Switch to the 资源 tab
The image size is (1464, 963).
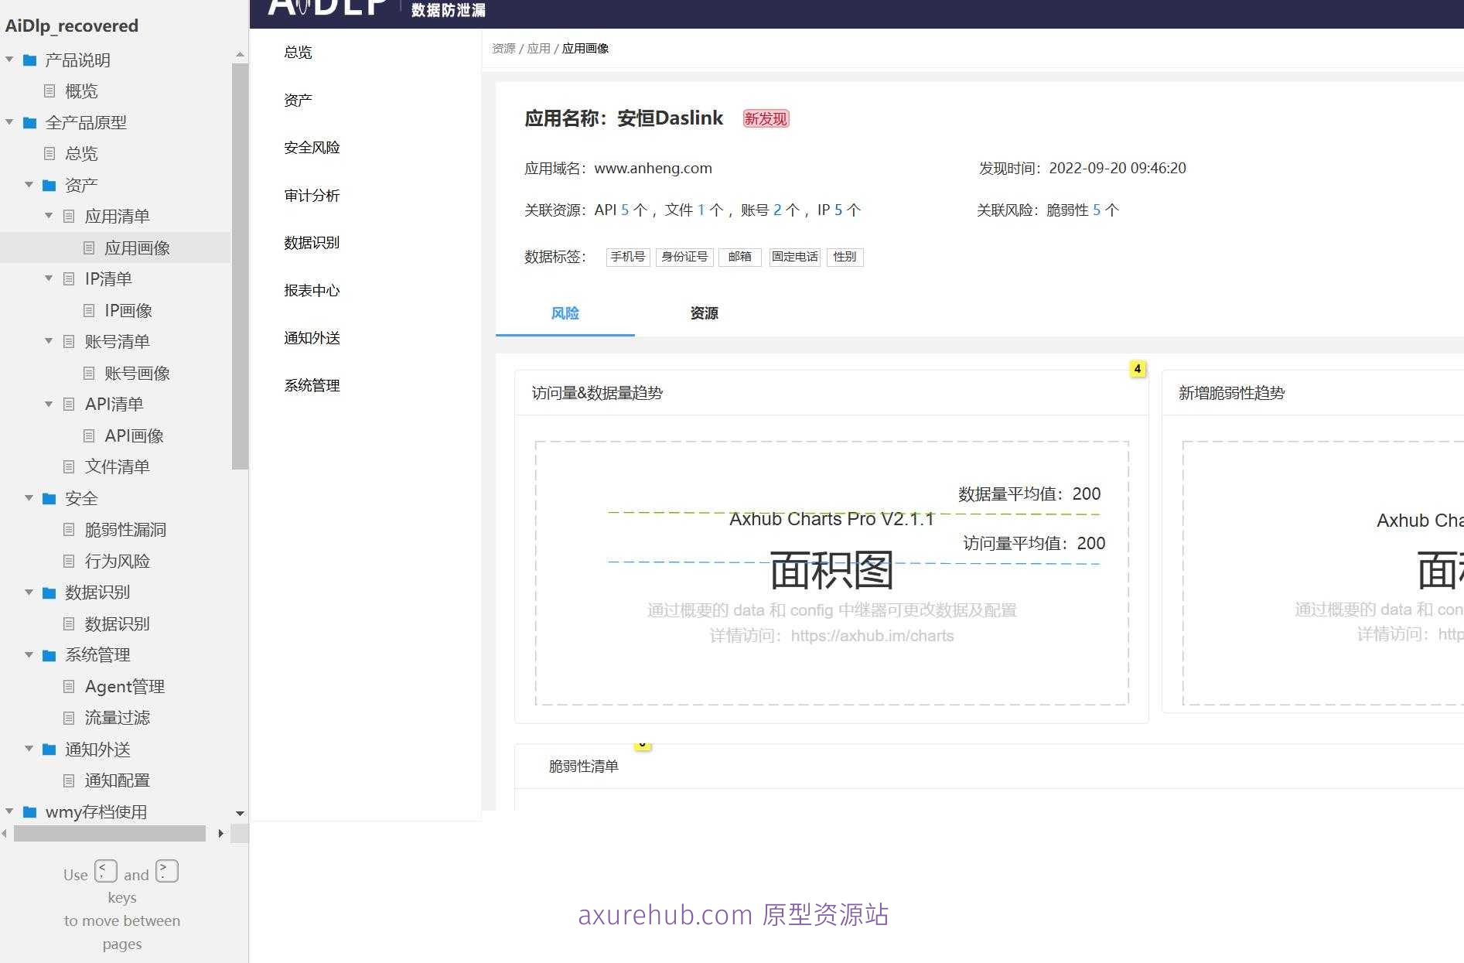[704, 313]
